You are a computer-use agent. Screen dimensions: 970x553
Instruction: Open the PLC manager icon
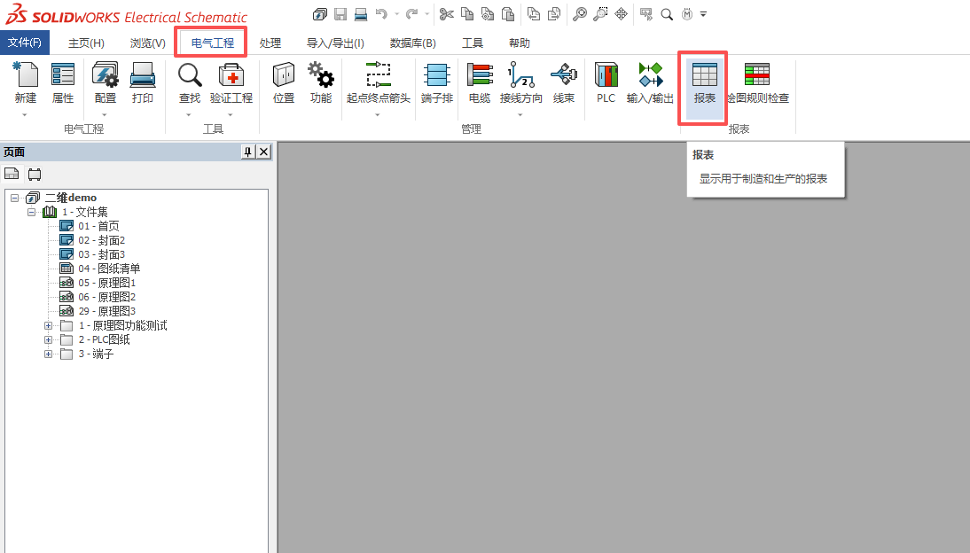point(606,85)
